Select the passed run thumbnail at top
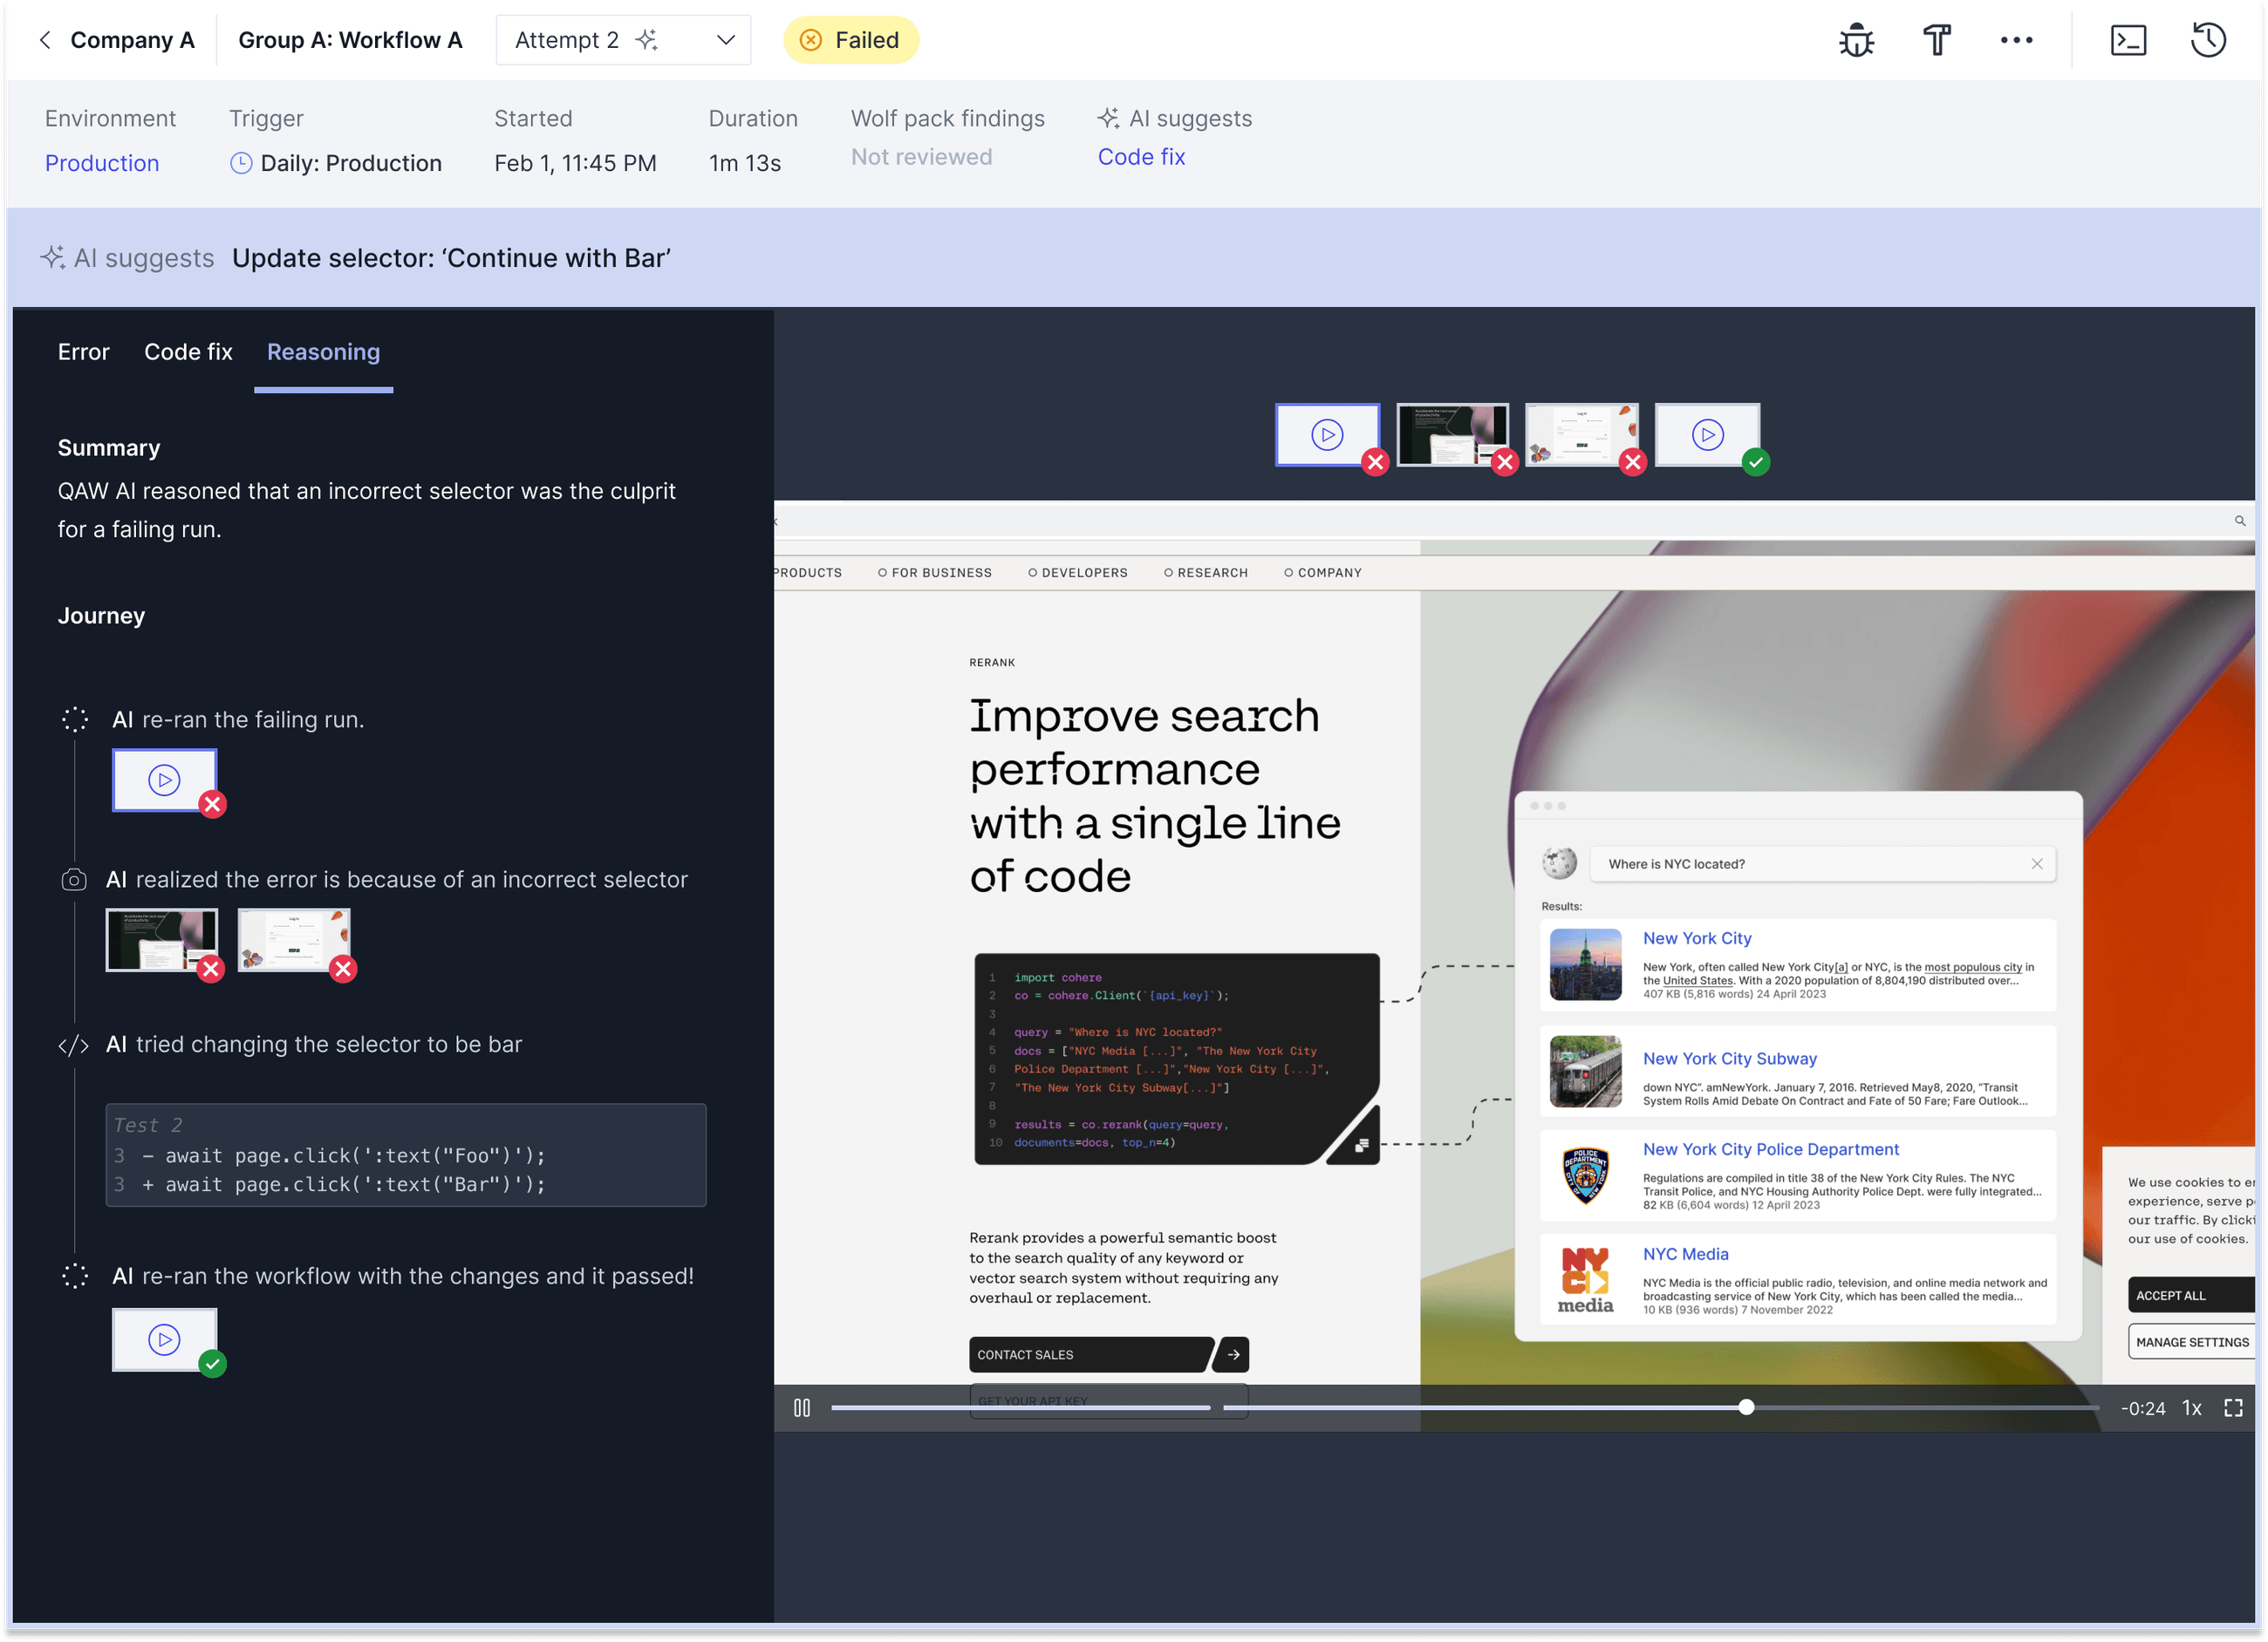The image size is (2268, 1642). 1707,435
